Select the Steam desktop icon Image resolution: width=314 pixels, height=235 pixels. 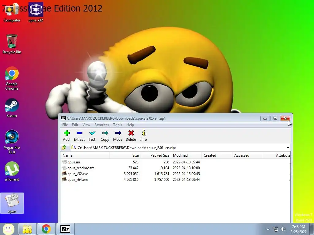coord(12,108)
